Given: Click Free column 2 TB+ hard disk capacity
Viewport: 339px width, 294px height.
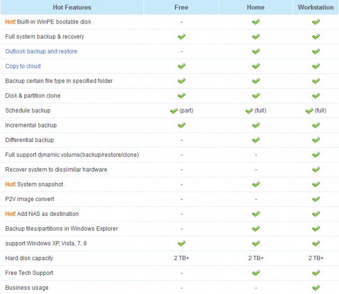Looking at the screenshot, I should point(182,258).
